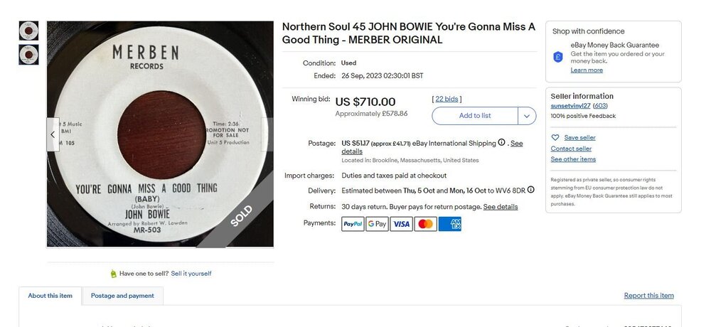The image size is (711, 327).
Task: Click the postage info circle icon
Action: click(x=501, y=142)
